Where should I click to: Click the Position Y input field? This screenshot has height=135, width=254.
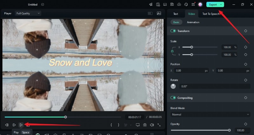tap(233, 71)
